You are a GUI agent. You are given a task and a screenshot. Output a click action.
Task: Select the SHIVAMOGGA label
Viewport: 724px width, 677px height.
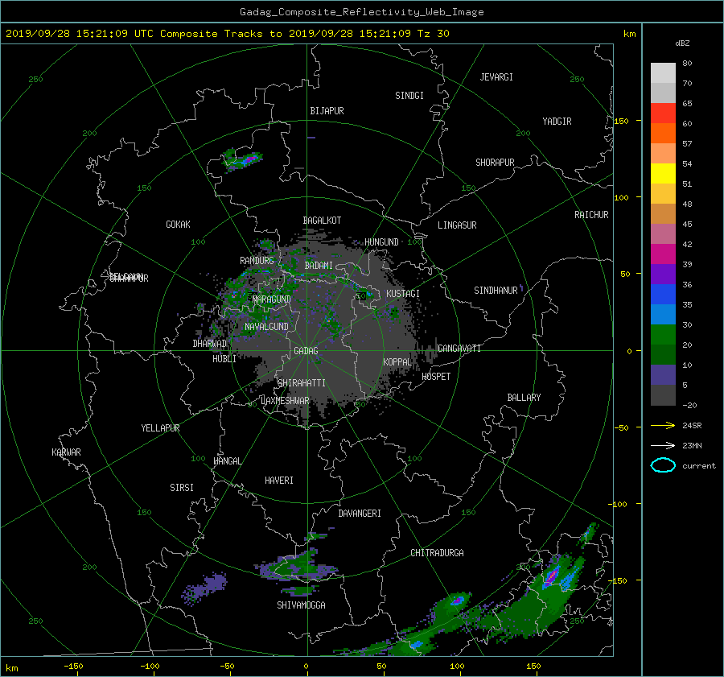[301, 605]
